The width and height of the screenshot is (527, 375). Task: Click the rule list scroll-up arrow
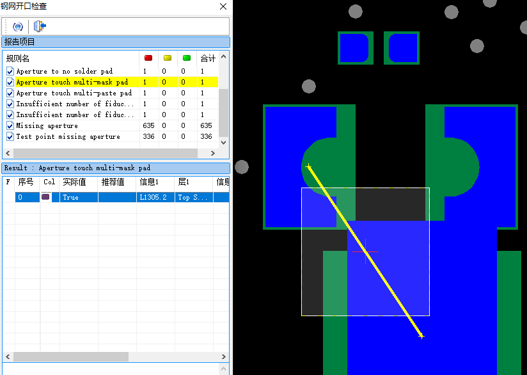223,56
